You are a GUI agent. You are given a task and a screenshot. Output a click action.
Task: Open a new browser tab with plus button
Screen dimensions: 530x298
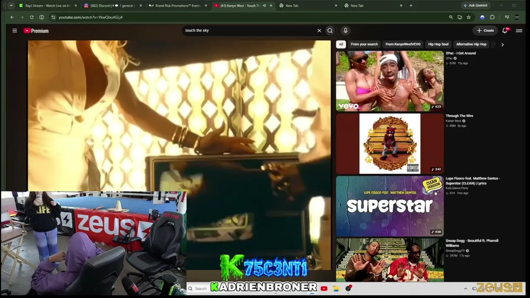tap(411, 5)
